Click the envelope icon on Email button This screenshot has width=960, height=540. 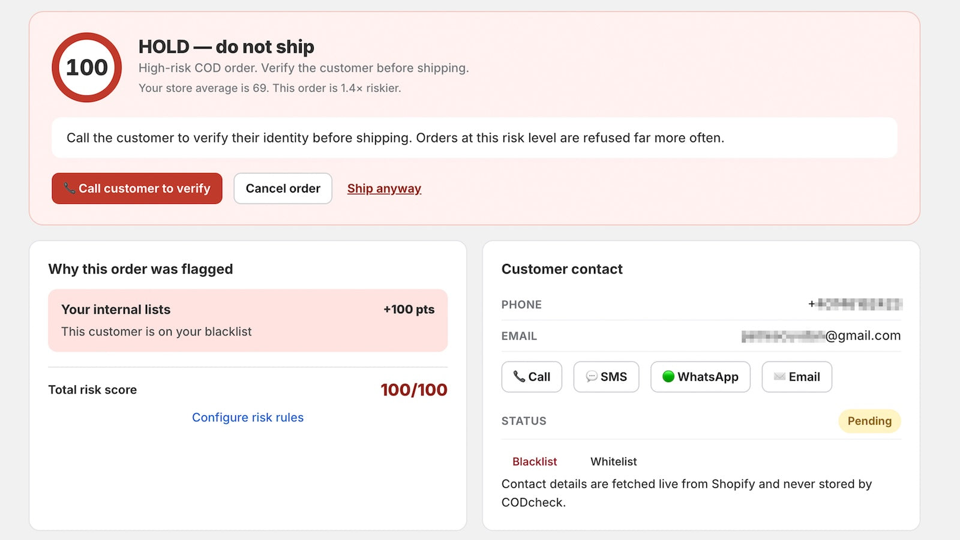[x=779, y=377]
